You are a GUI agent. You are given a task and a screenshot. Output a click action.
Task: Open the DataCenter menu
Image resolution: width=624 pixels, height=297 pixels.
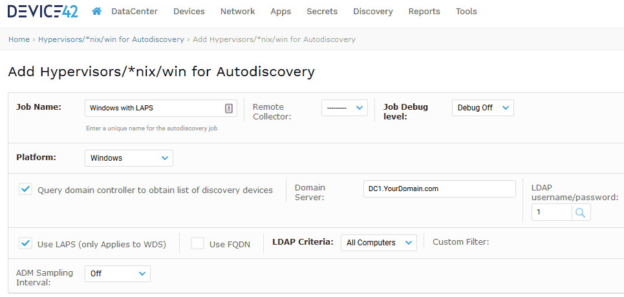pos(134,12)
